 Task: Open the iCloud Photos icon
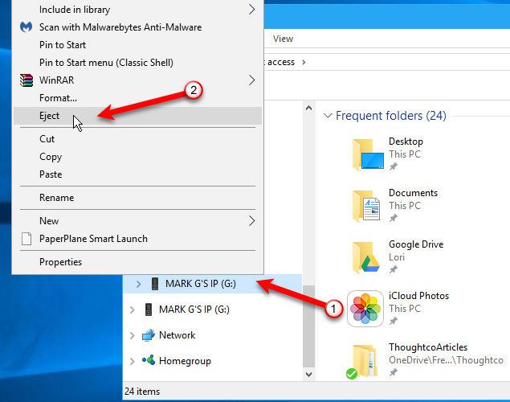coord(365,309)
